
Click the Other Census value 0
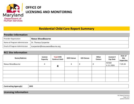(x=93, y=64)
